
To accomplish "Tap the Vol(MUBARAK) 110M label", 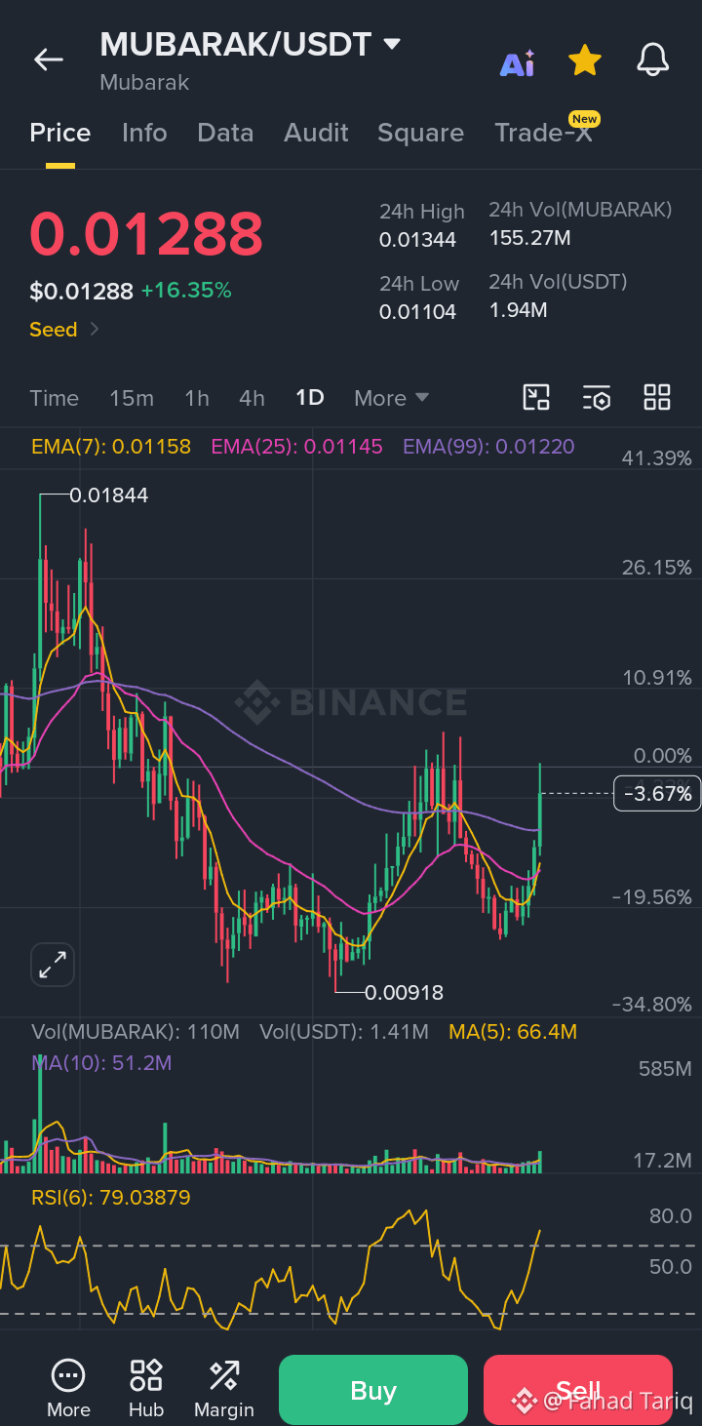I will tap(136, 1032).
